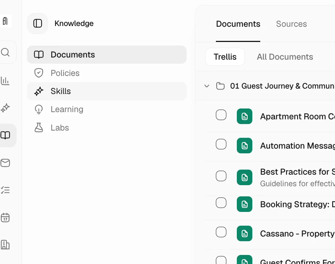Click the green document icon for Automation Messag

click(x=244, y=146)
